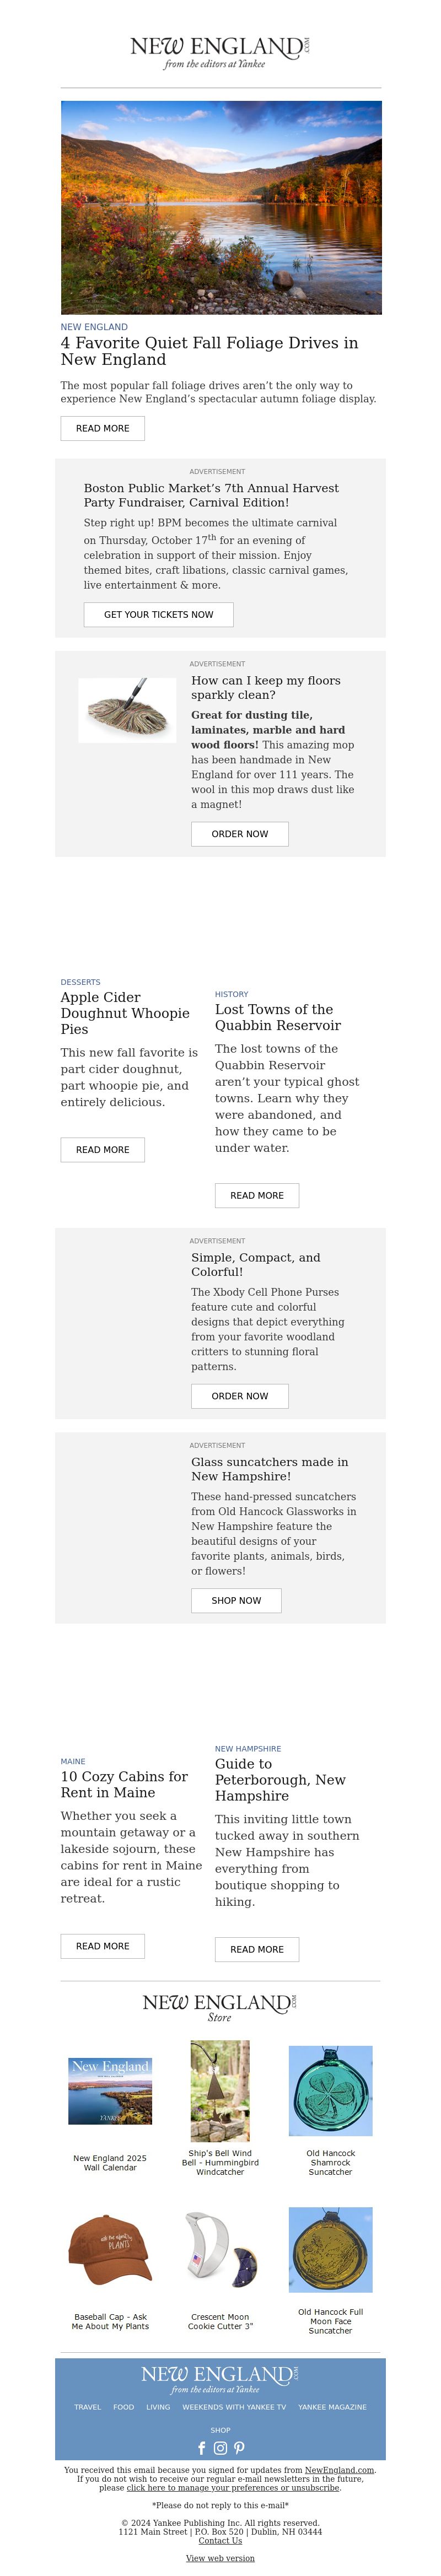Screen dimensions: 441x2576
Task: Open the Food footer menu item
Action: tap(123, 2407)
